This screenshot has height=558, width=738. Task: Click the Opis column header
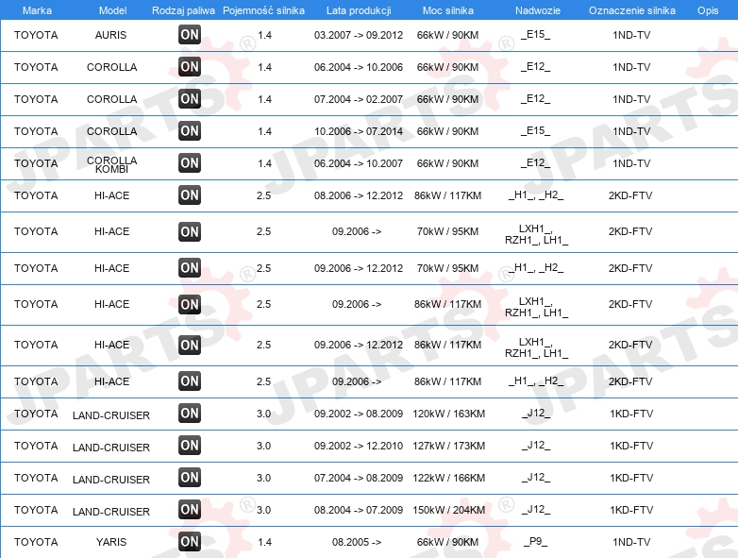[708, 10]
